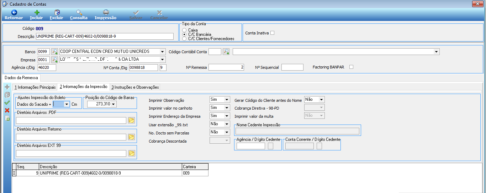
Task: Click the Agência / Dígito Cedente field
Action: (x=251, y=146)
